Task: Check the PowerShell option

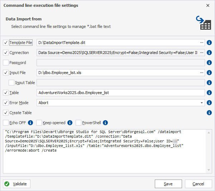Action: 78,123
